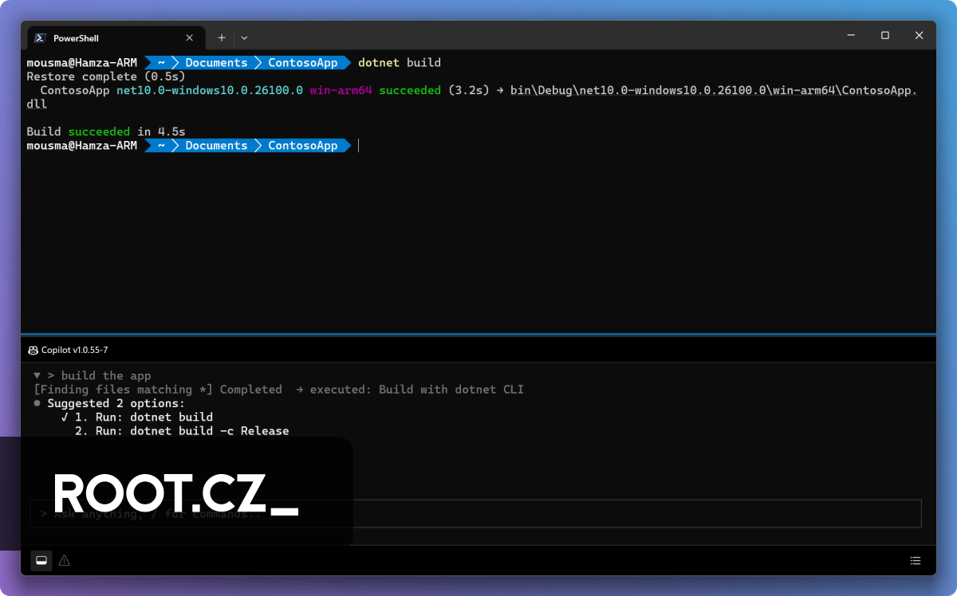Open a new terminal tab
The width and height of the screenshot is (957, 596).
tap(222, 37)
